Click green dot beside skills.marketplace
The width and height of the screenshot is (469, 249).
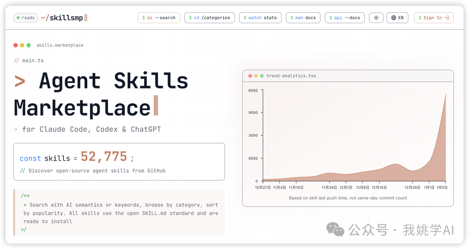pyautogui.click(x=29, y=45)
